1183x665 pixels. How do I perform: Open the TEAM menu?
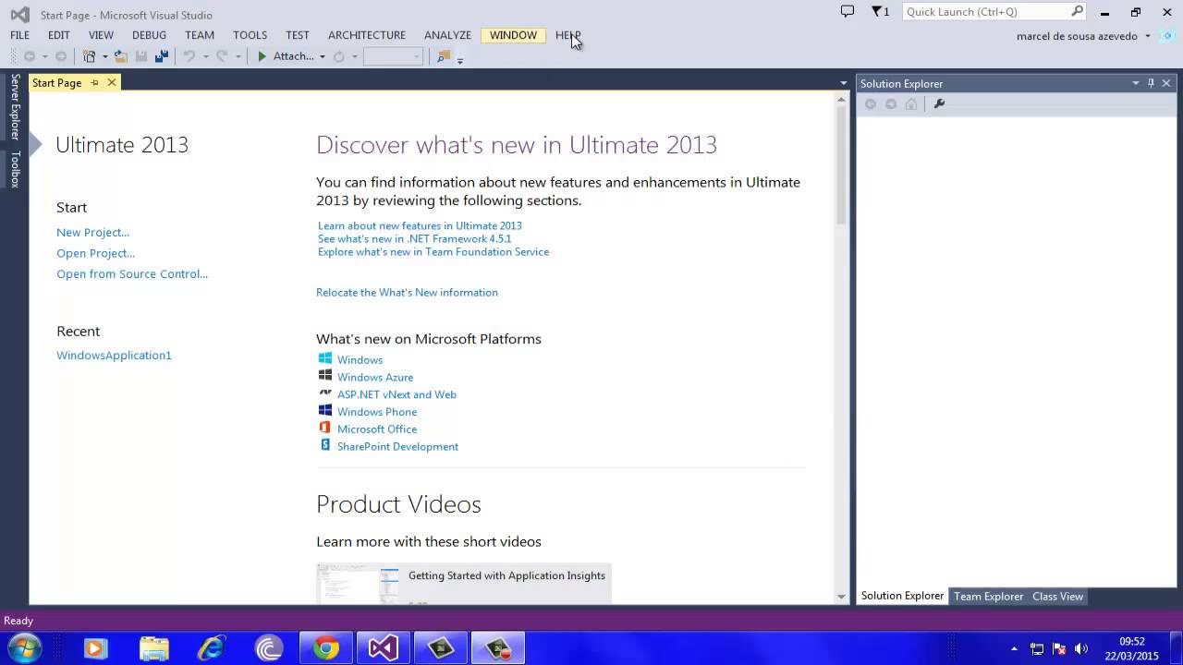[x=200, y=35]
